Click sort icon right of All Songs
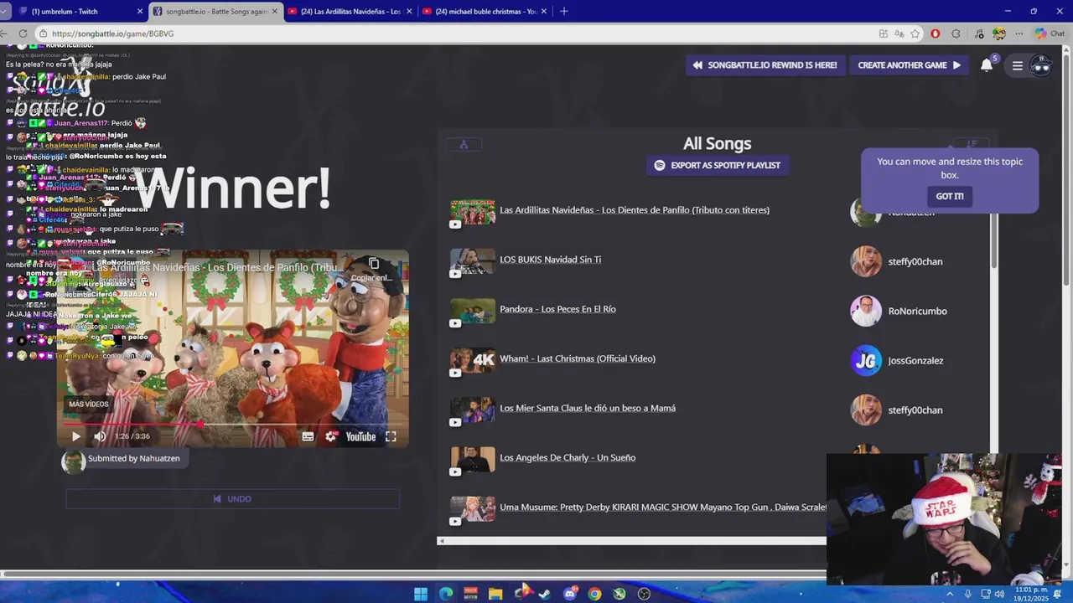This screenshot has height=603, width=1073. coord(972,144)
